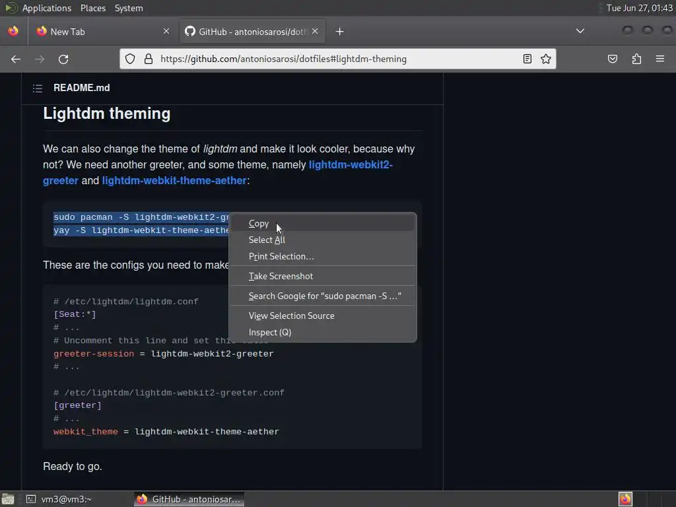Open the Applications menu in top panel
676x507 pixels.
[x=47, y=8]
